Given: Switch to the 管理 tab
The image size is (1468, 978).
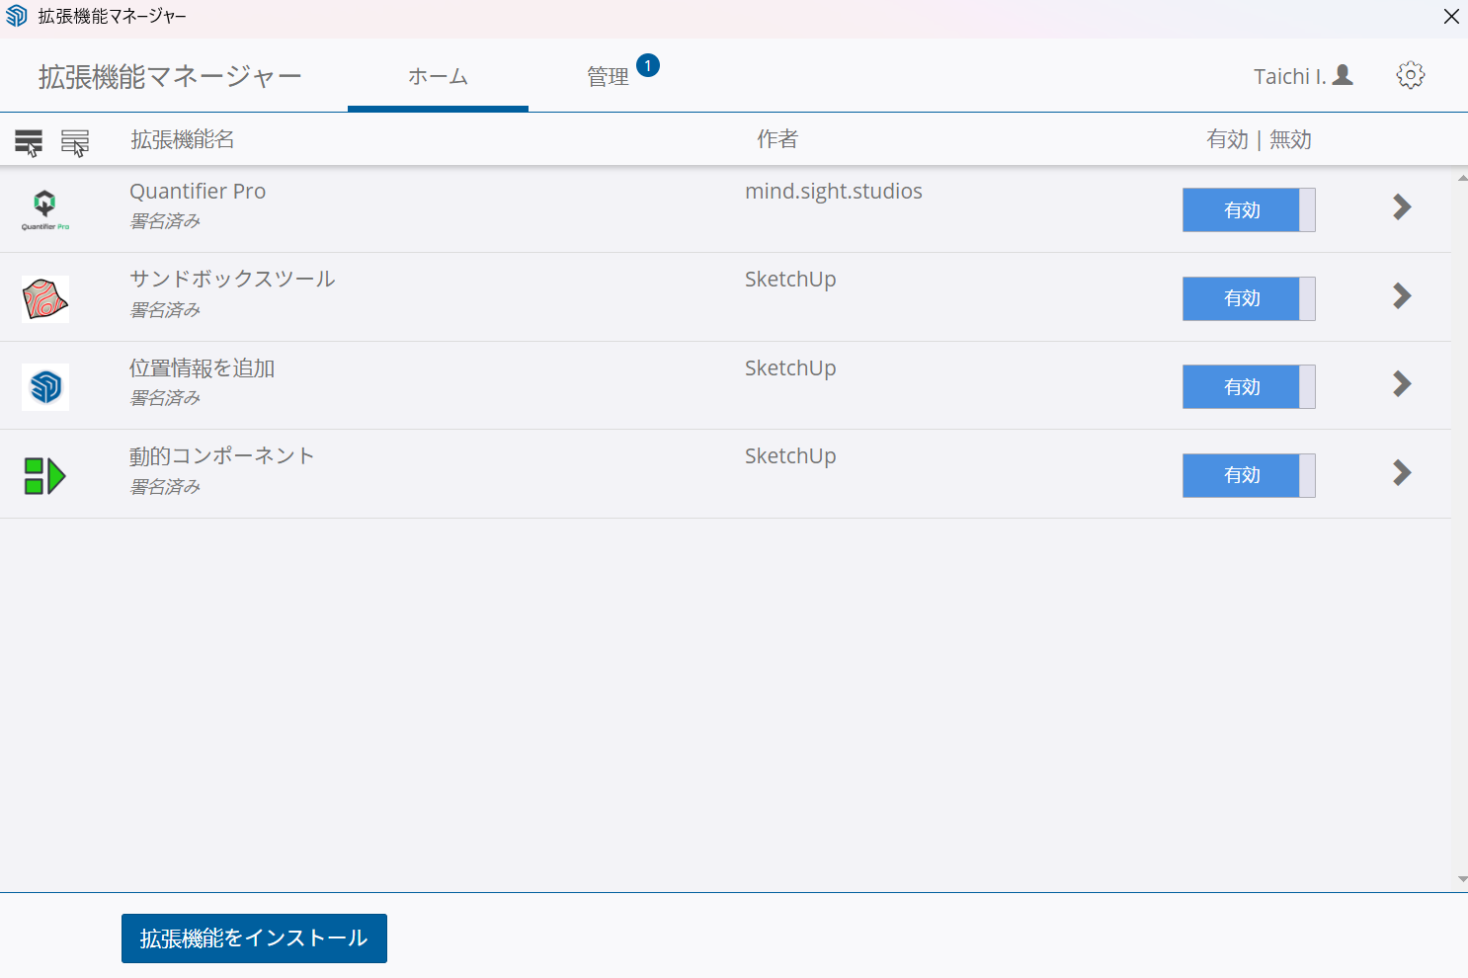Looking at the screenshot, I should point(608,76).
